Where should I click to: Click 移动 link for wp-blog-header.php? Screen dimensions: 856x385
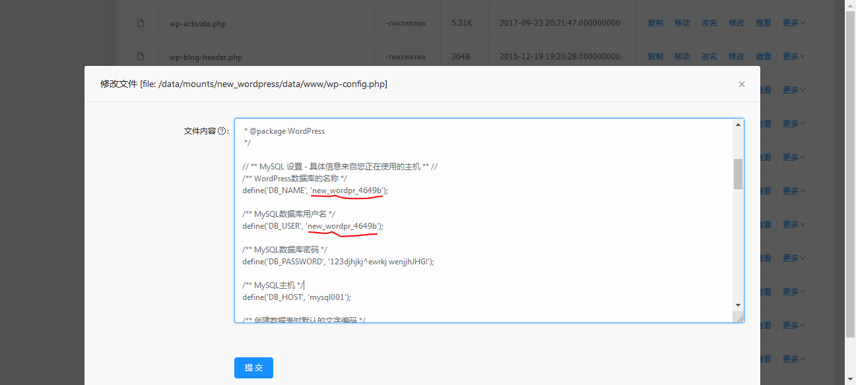pyautogui.click(x=682, y=57)
